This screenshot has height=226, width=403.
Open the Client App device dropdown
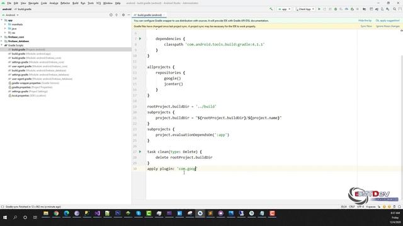(305, 9)
